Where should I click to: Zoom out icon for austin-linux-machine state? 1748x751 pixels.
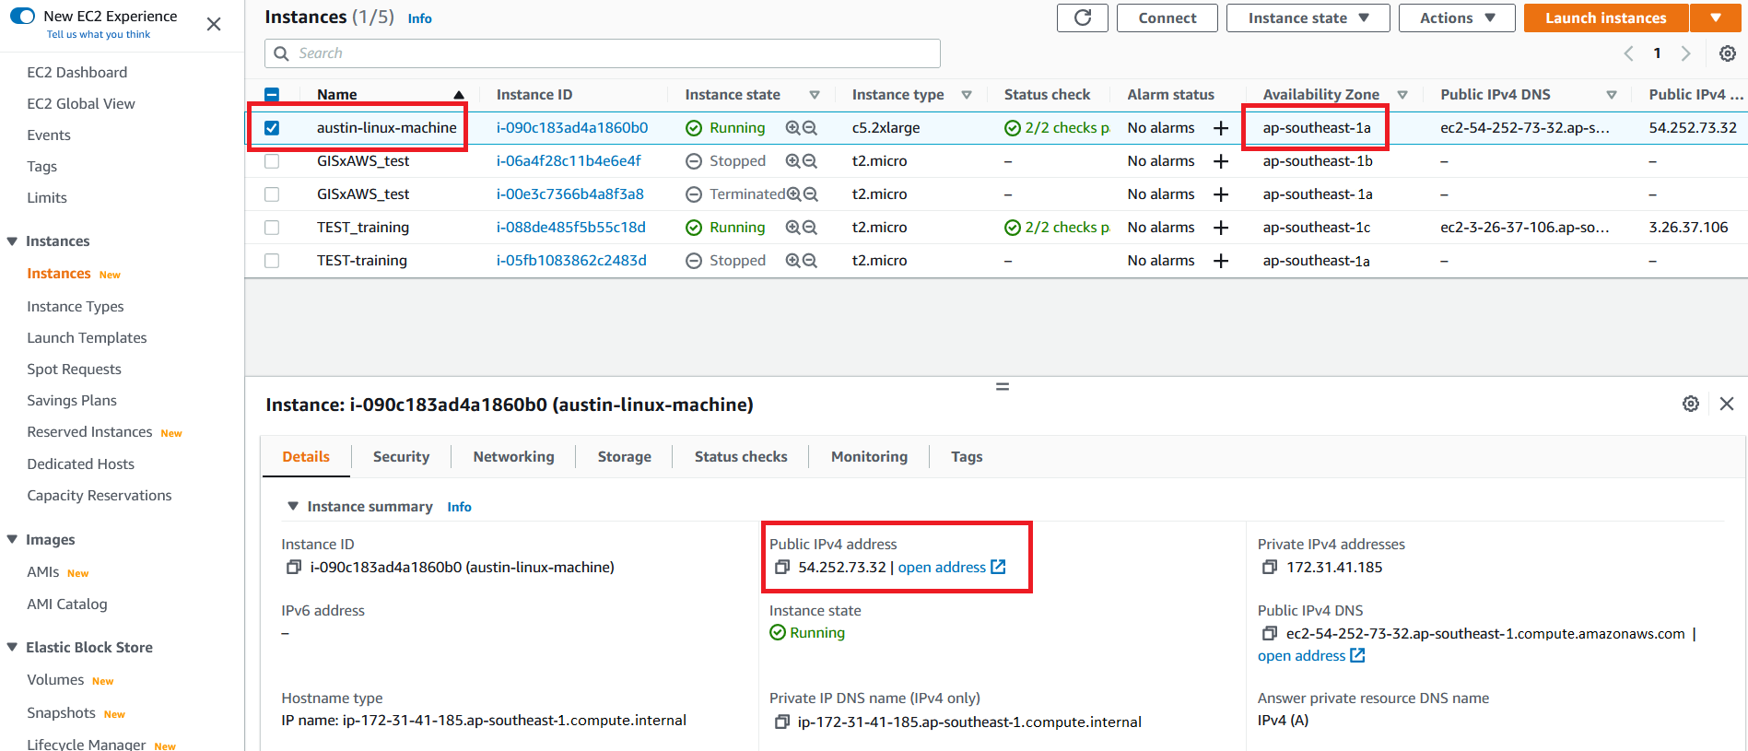click(x=810, y=128)
